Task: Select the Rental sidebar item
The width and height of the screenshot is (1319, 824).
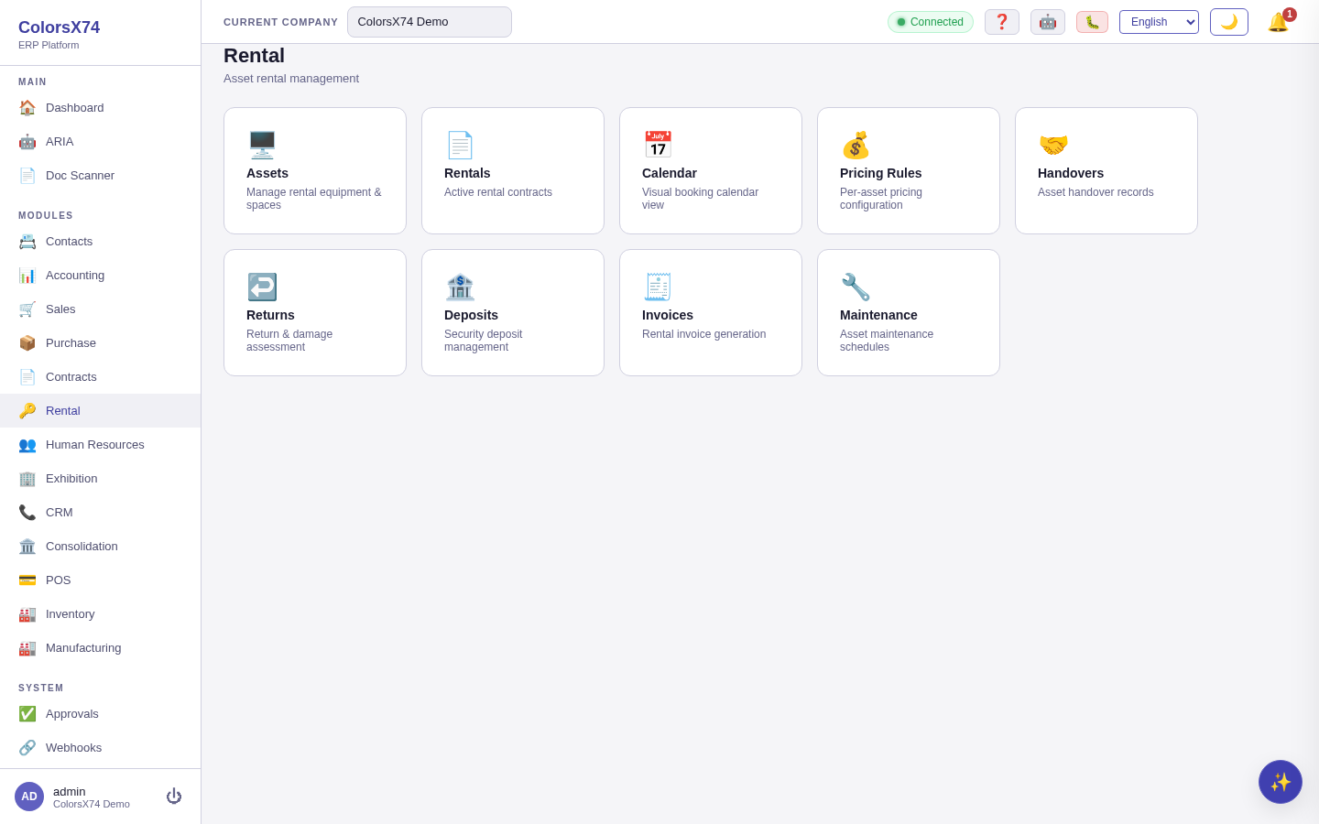Action: 101,410
